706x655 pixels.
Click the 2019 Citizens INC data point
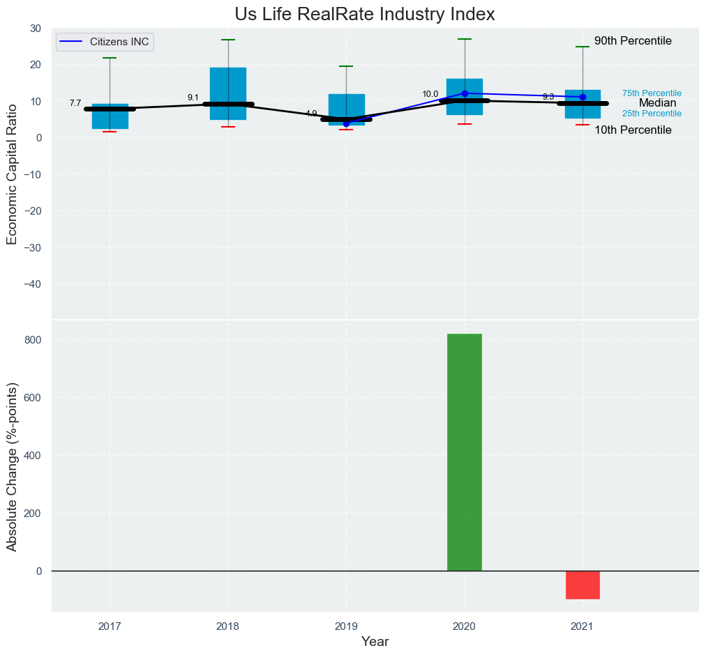click(346, 123)
